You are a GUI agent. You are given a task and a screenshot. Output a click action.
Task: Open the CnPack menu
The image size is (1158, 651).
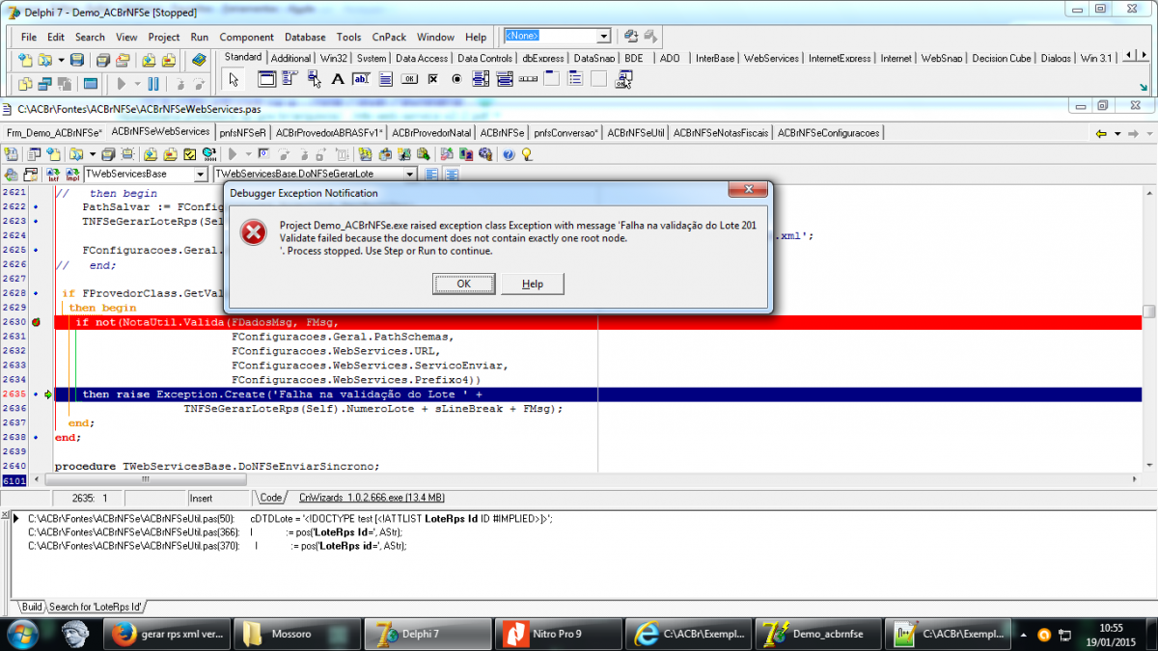click(389, 37)
